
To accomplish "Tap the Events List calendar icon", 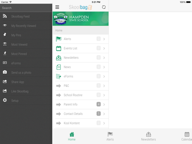I will click(x=58, y=48).
